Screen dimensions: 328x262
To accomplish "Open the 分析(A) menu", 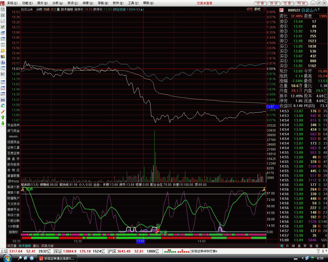I will [x=58, y=3].
